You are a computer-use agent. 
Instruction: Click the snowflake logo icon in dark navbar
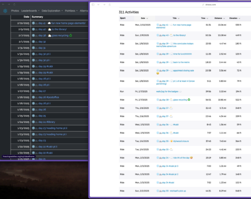pos(5,11)
